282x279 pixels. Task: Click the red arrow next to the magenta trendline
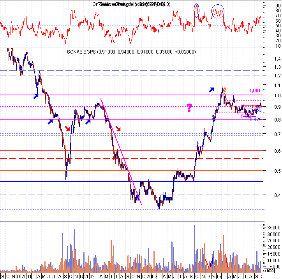(118, 128)
